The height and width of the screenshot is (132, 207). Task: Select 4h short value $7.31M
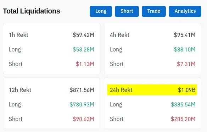point(186,64)
